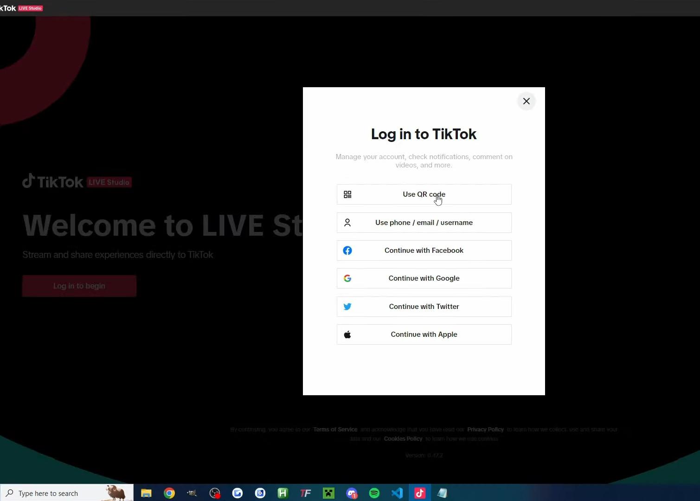This screenshot has height=501, width=700.
Task: Open Visual Studio Code from the taskbar
Action: click(397, 493)
